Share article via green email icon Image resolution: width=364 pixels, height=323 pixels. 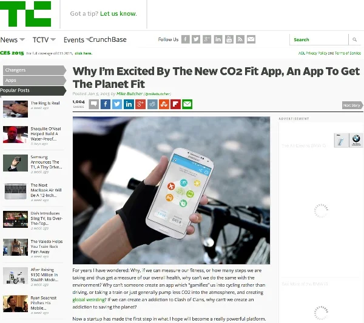(x=187, y=104)
